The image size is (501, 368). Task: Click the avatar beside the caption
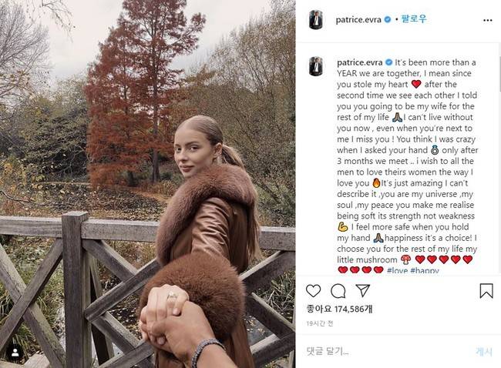(316, 66)
